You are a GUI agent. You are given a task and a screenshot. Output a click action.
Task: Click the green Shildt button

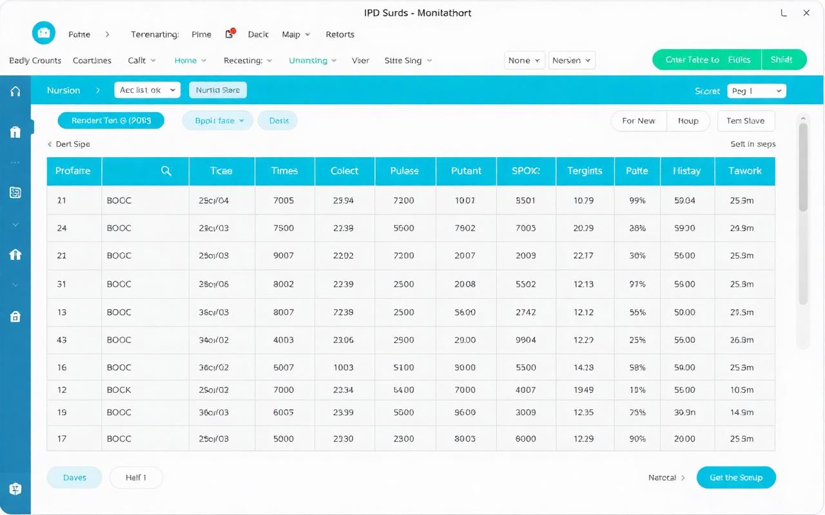784,59
